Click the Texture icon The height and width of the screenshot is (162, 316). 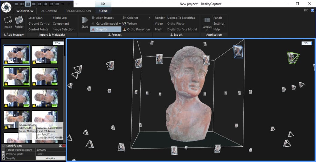(124, 23)
